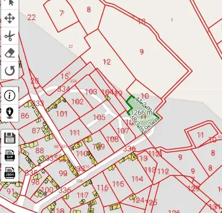Select parcel 105 on cadastral map
Image resolution: width=222 pixels, height=213 pixels.
tap(99, 117)
